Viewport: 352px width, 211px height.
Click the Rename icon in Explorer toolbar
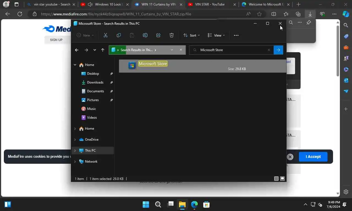145,35
